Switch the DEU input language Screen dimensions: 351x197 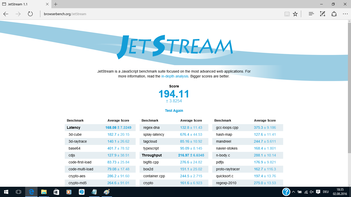326,192
